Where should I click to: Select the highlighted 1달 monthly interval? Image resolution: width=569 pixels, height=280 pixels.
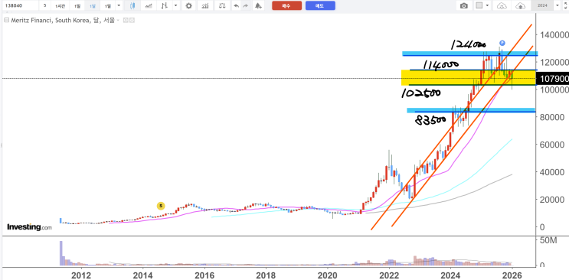tap(93, 6)
